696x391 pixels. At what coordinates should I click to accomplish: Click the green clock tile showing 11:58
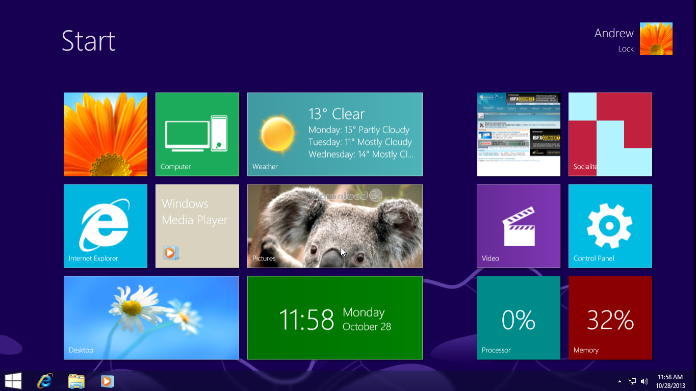[334, 318]
